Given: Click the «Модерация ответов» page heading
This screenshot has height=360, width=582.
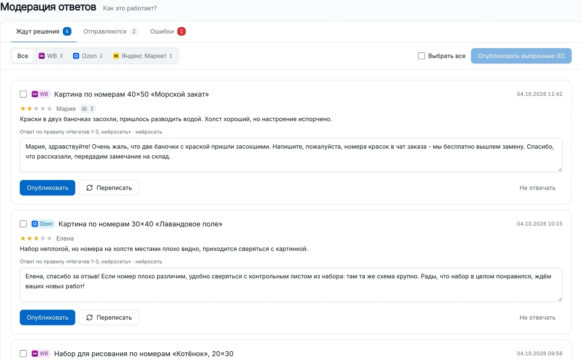Looking at the screenshot, I should pos(48,7).
